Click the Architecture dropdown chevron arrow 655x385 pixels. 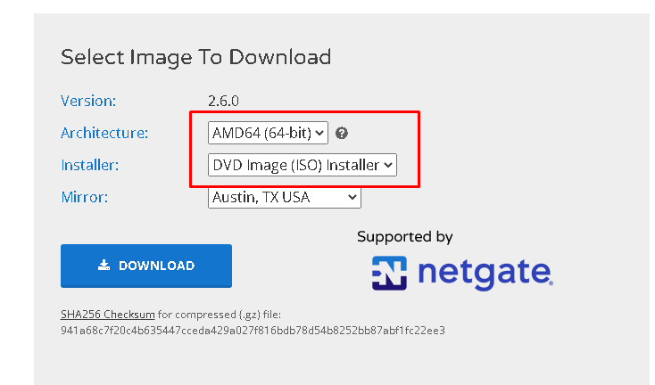[320, 134]
